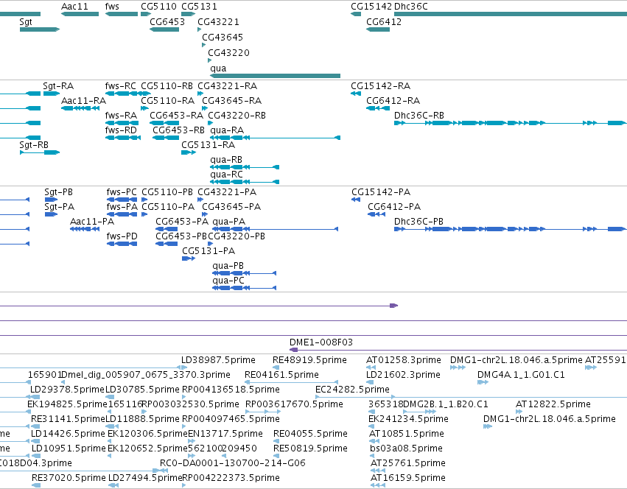This screenshot has height=489, width=627.
Task: Open the CG5131-RA transcript label
Action: (x=208, y=145)
